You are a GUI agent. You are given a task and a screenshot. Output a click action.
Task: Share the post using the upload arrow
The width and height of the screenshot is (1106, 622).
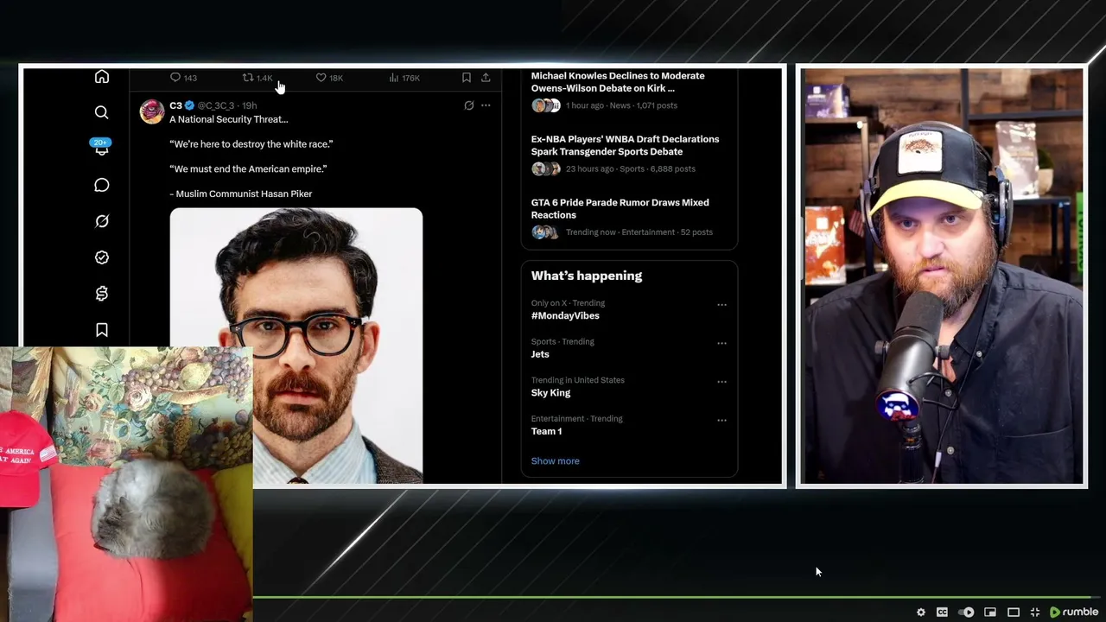[486, 78]
